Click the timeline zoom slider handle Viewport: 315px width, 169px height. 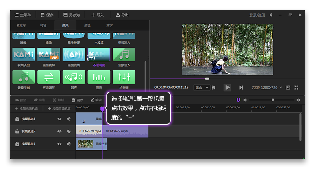(x=272, y=100)
